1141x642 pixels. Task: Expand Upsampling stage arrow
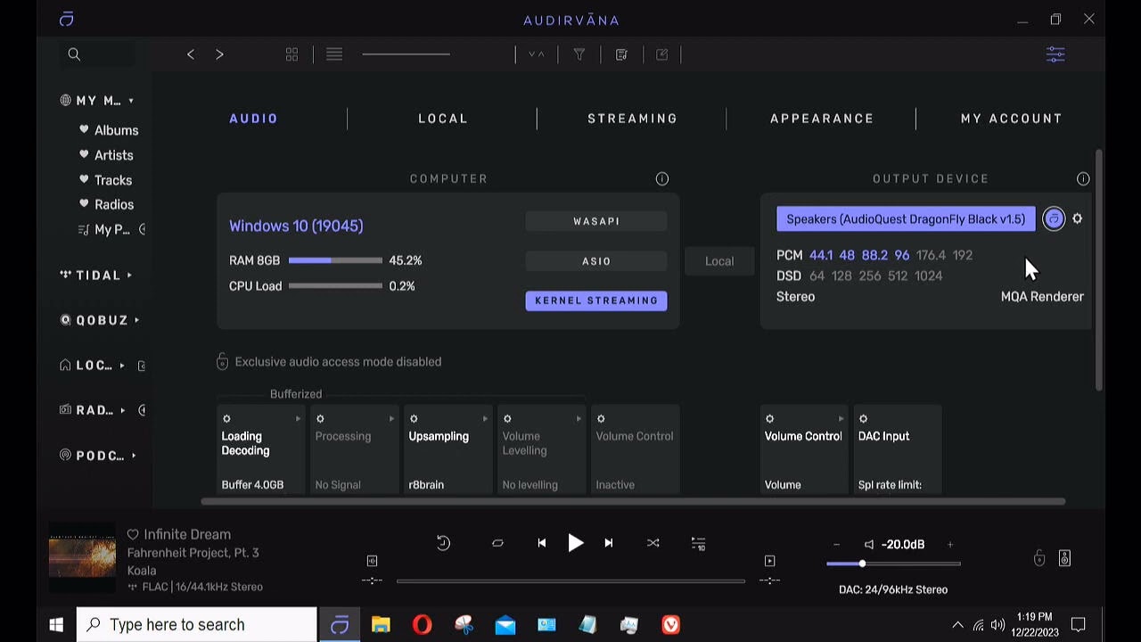485,419
